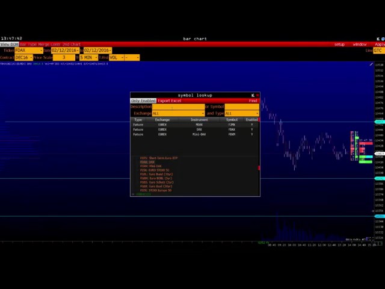Open the Merge Contr menu

(x=49, y=45)
